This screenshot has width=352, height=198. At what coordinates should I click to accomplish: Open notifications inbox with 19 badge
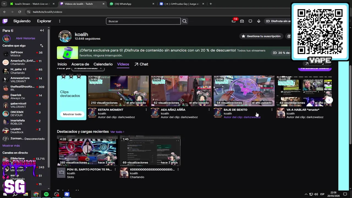pyautogui.click(x=234, y=21)
